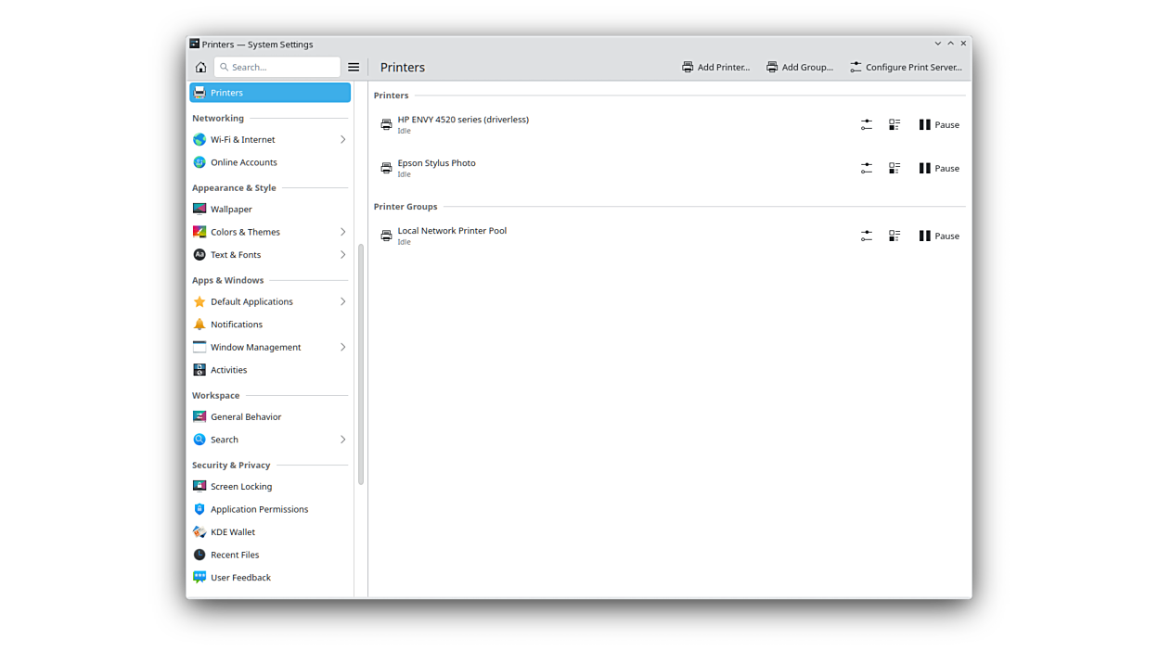Open print queue icon for Epson Stylus Photo

(894, 168)
